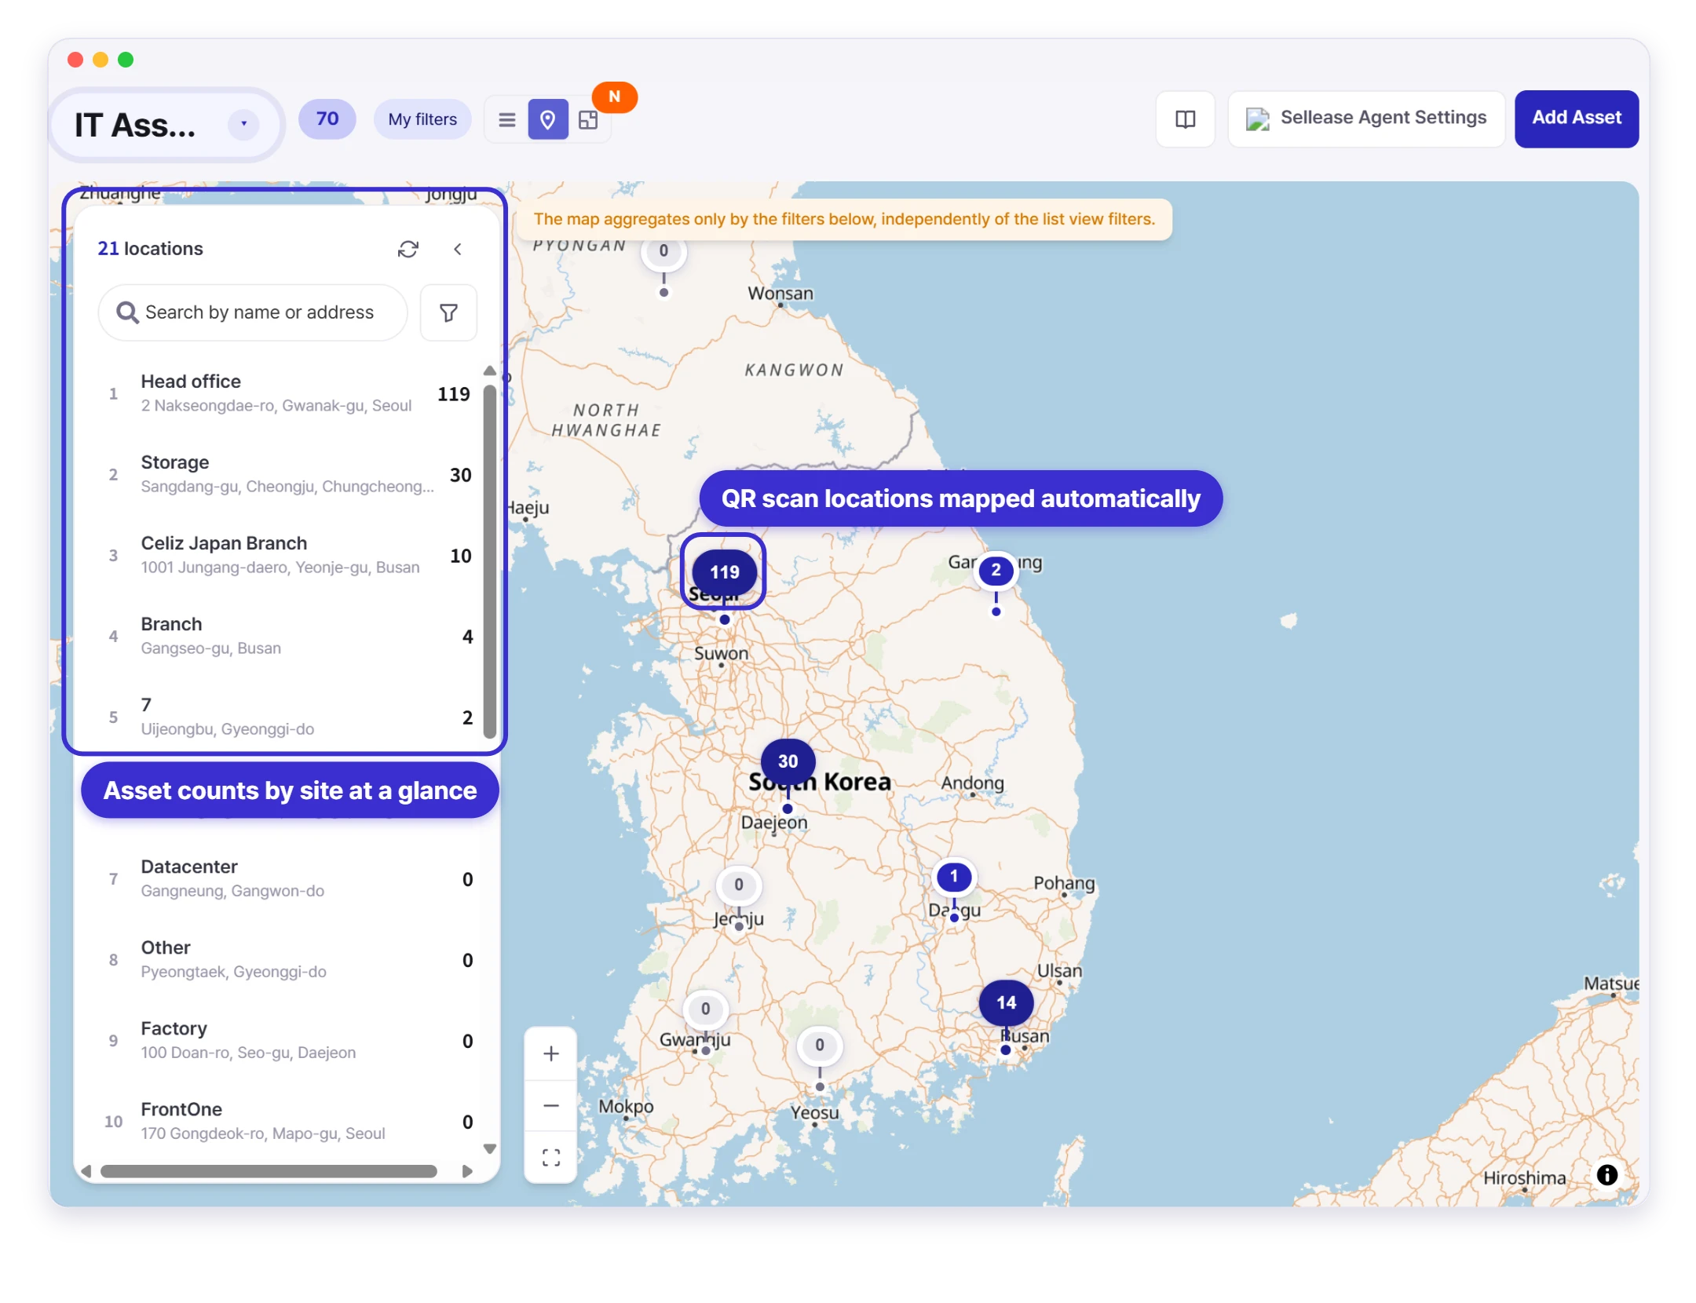Screen dimensions: 1696x1303
Task: Click the horizontal scrollbar right arrow
Action: click(x=468, y=1171)
